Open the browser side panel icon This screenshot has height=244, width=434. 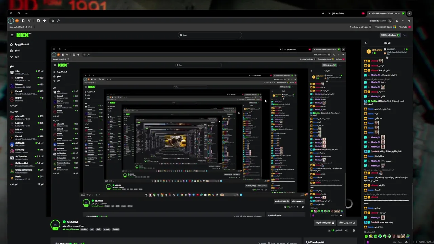point(23,21)
